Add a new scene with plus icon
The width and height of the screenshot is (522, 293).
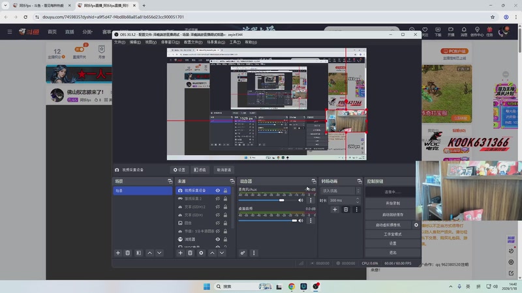118,253
